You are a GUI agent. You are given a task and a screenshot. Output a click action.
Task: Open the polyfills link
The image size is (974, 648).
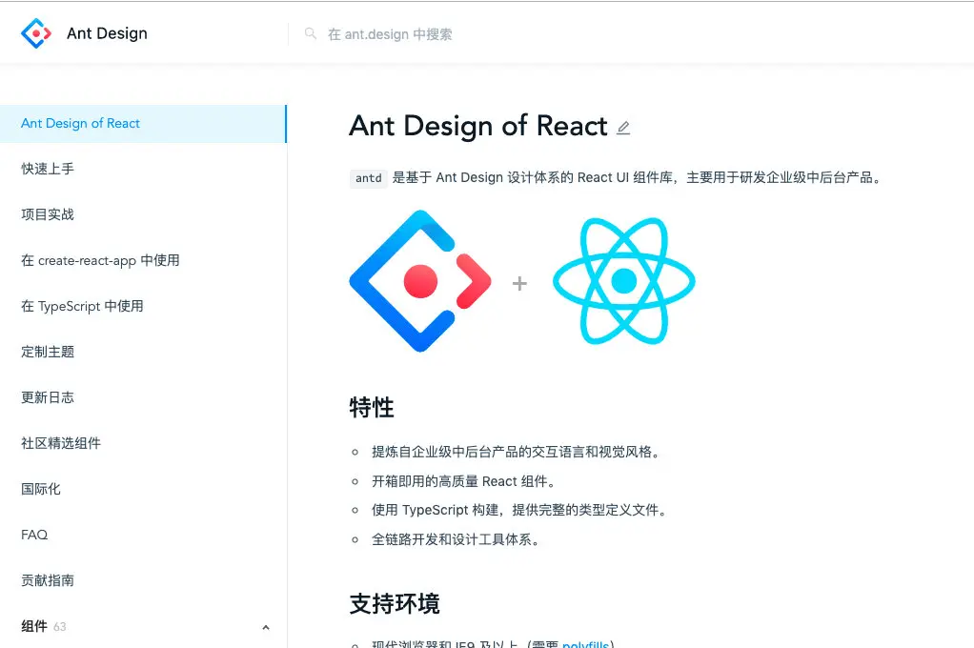[x=585, y=643]
